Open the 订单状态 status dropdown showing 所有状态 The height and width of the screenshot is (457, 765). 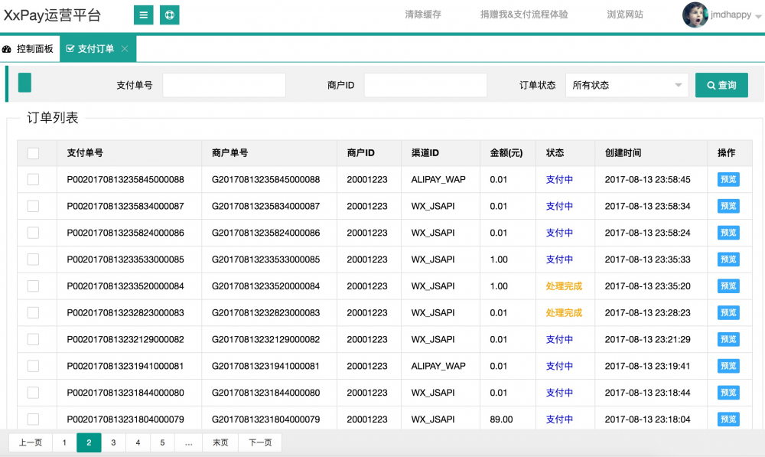point(626,85)
